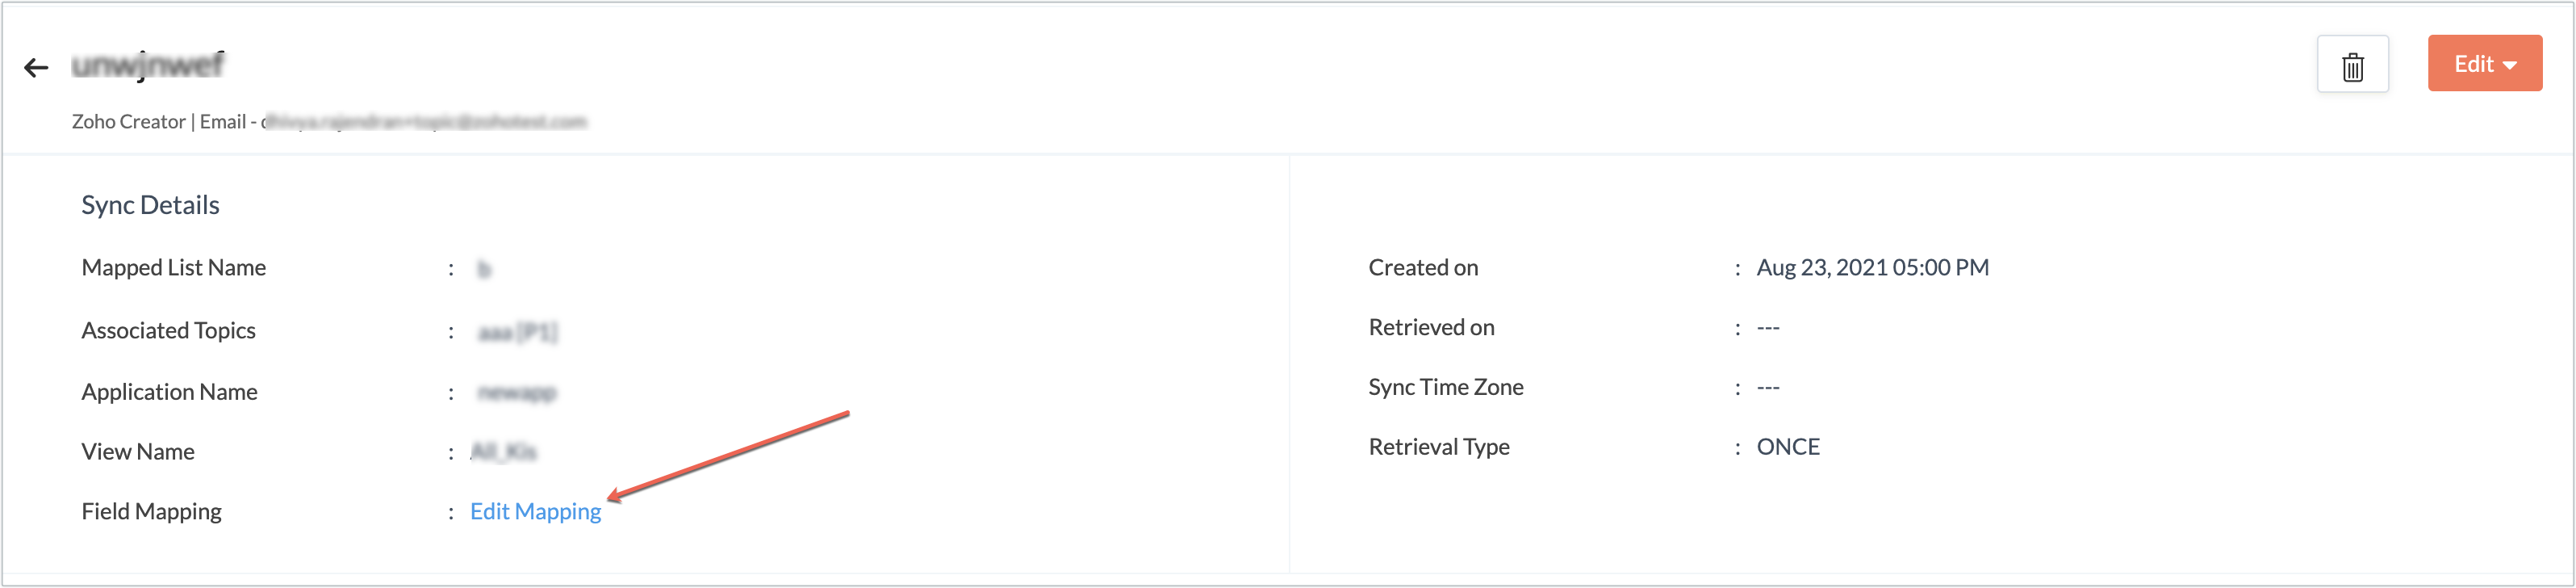This screenshot has width=2576, height=588.
Task: Select the Application Name value
Action: (517, 392)
